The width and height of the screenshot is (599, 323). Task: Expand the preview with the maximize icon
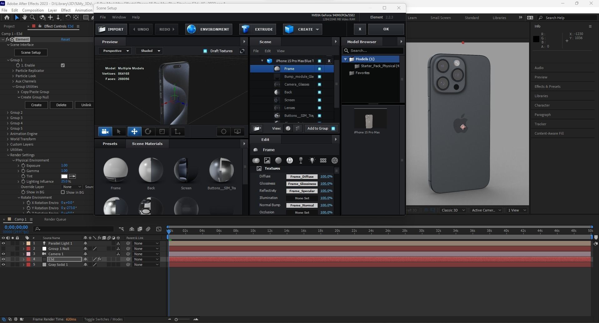242,51
